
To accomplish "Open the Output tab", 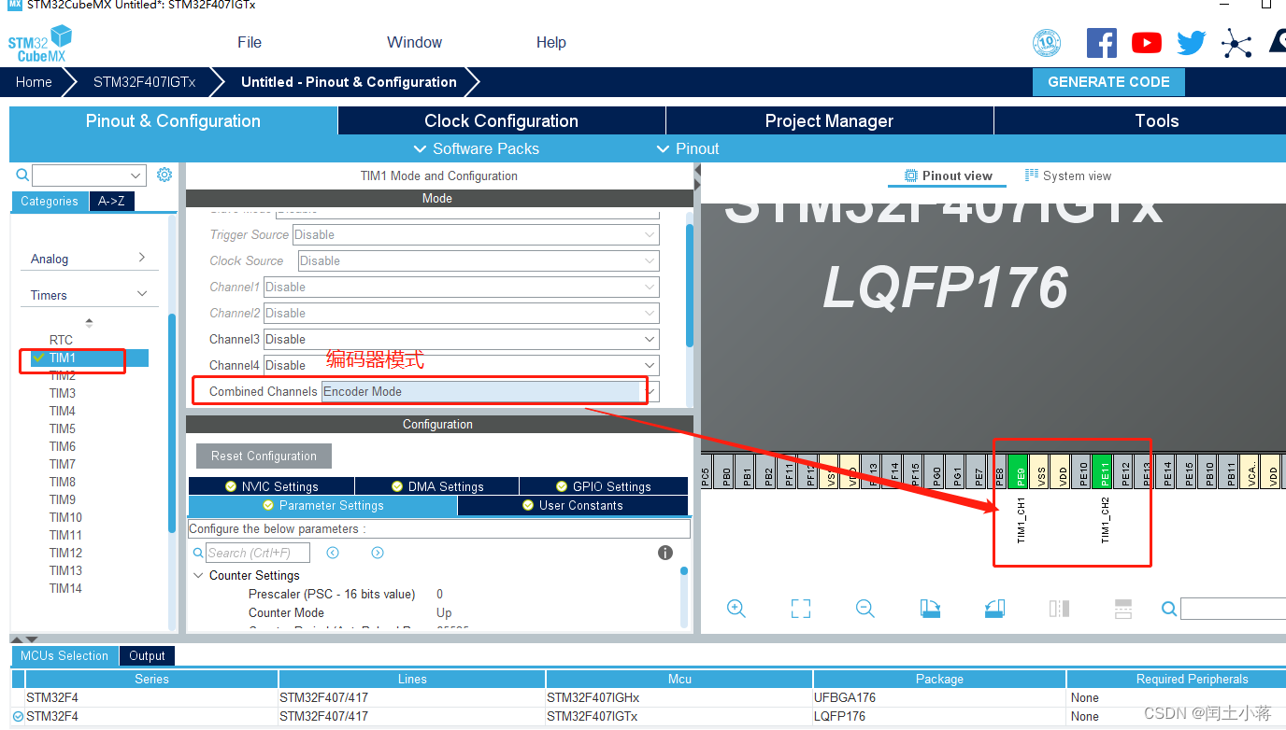I will pos(147,655).
